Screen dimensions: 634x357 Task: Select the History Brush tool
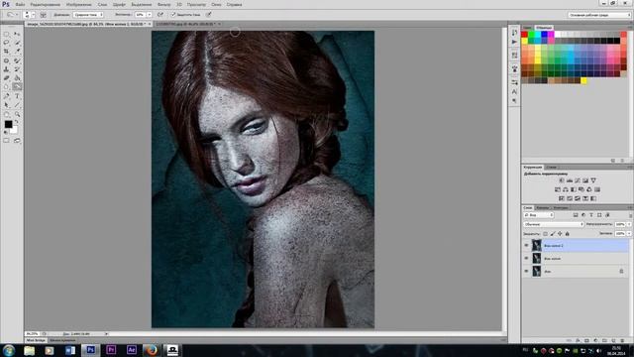[x=17, y=69]
